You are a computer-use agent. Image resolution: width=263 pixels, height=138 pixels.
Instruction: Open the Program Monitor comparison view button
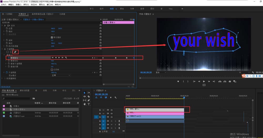point(235,82)
